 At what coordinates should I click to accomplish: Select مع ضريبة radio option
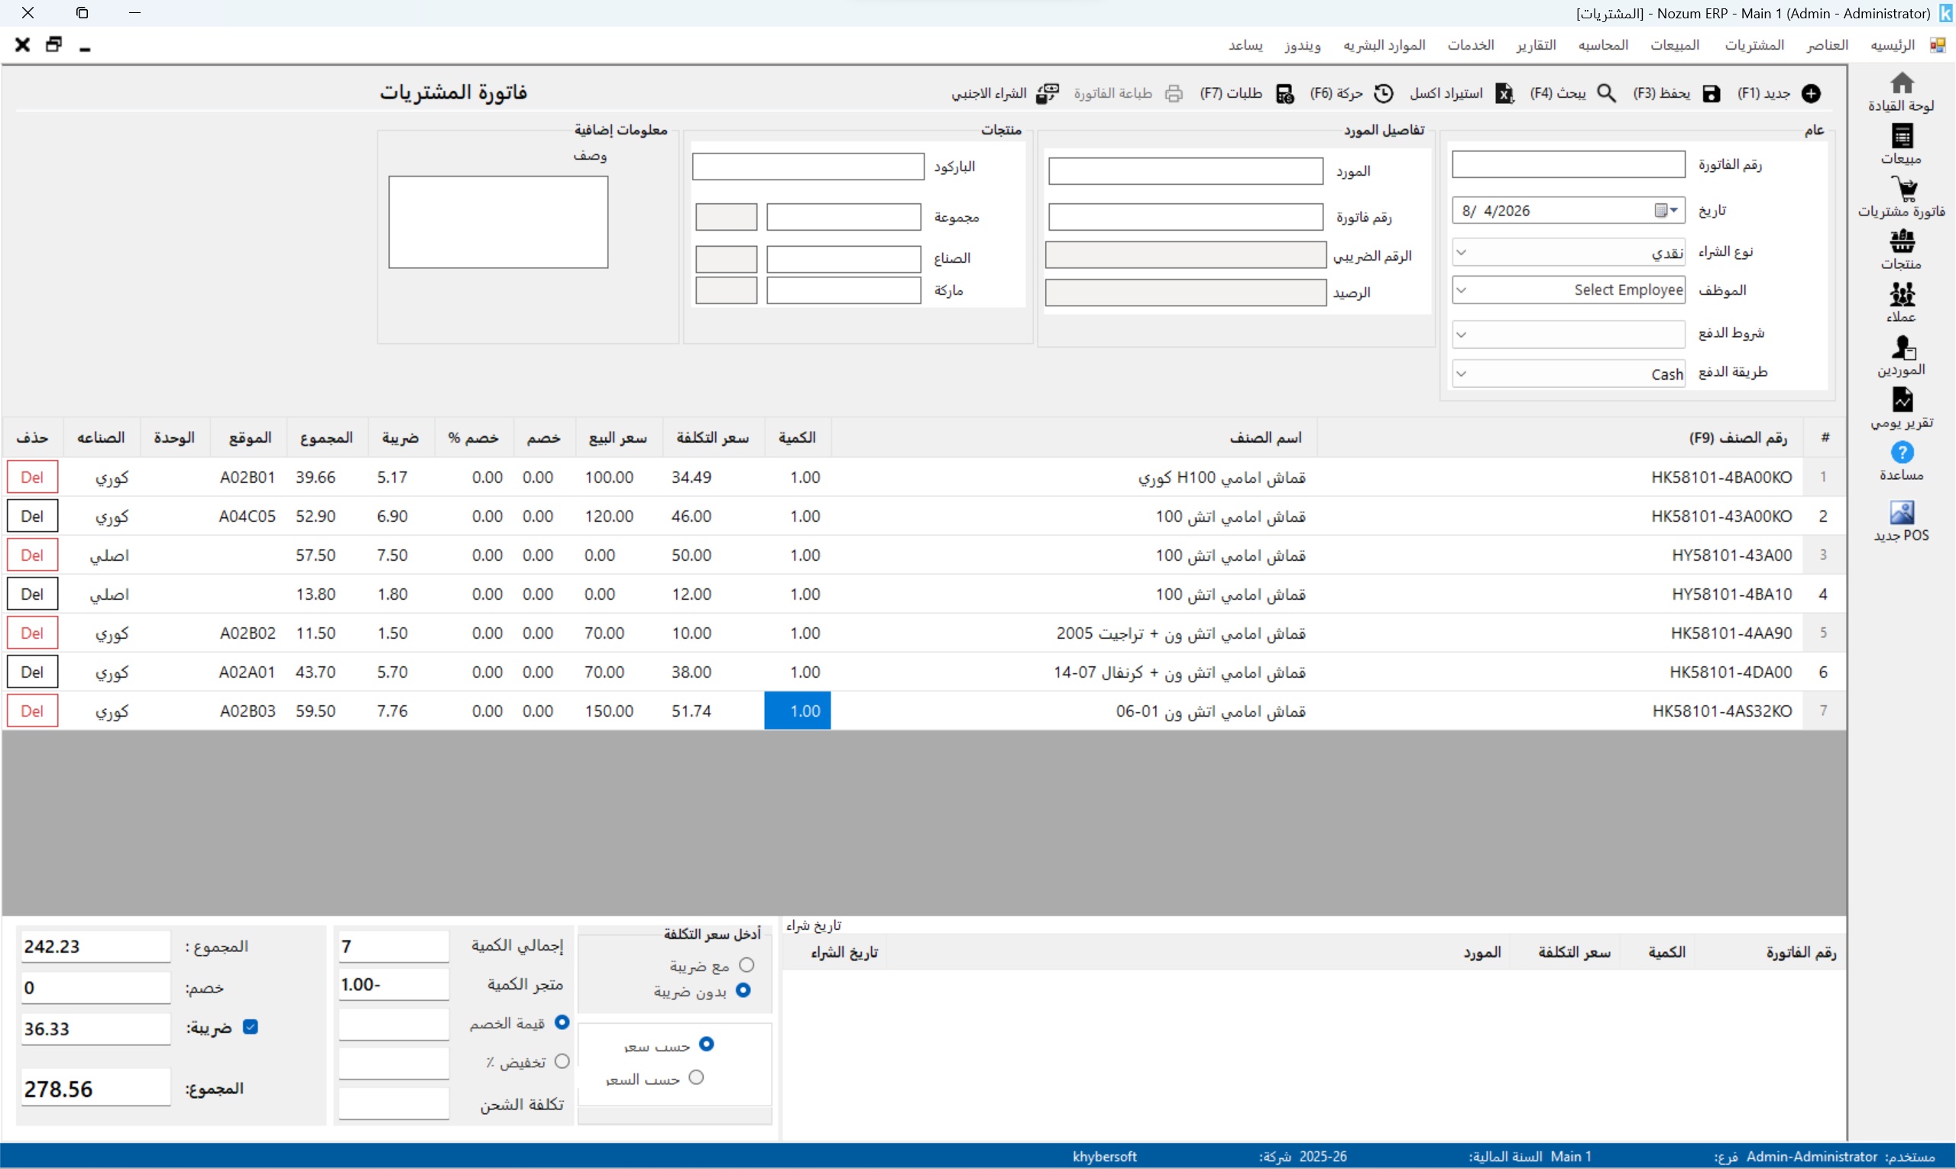tap(746, 965)
